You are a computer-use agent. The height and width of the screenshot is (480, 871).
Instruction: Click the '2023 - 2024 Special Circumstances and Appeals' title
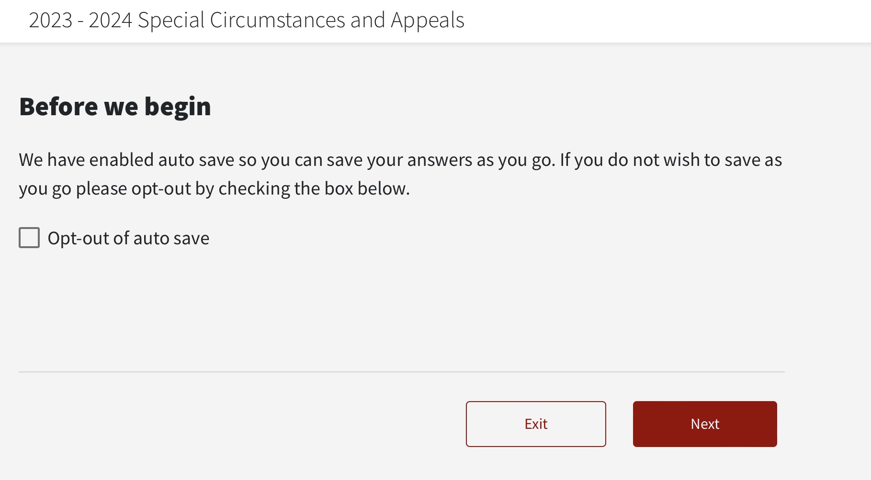point(246,20)
